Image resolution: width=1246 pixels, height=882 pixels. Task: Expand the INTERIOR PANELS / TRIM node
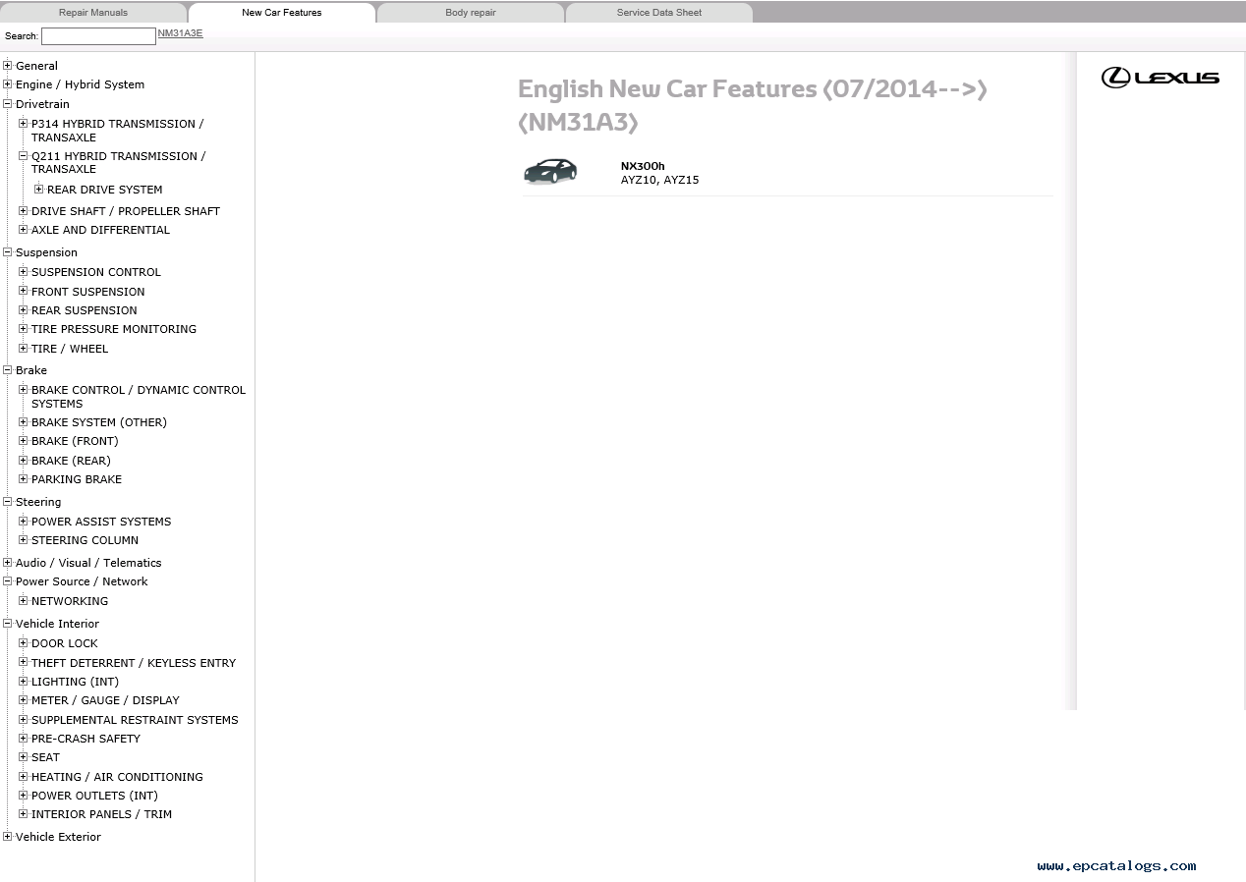[x=24, y=814]
